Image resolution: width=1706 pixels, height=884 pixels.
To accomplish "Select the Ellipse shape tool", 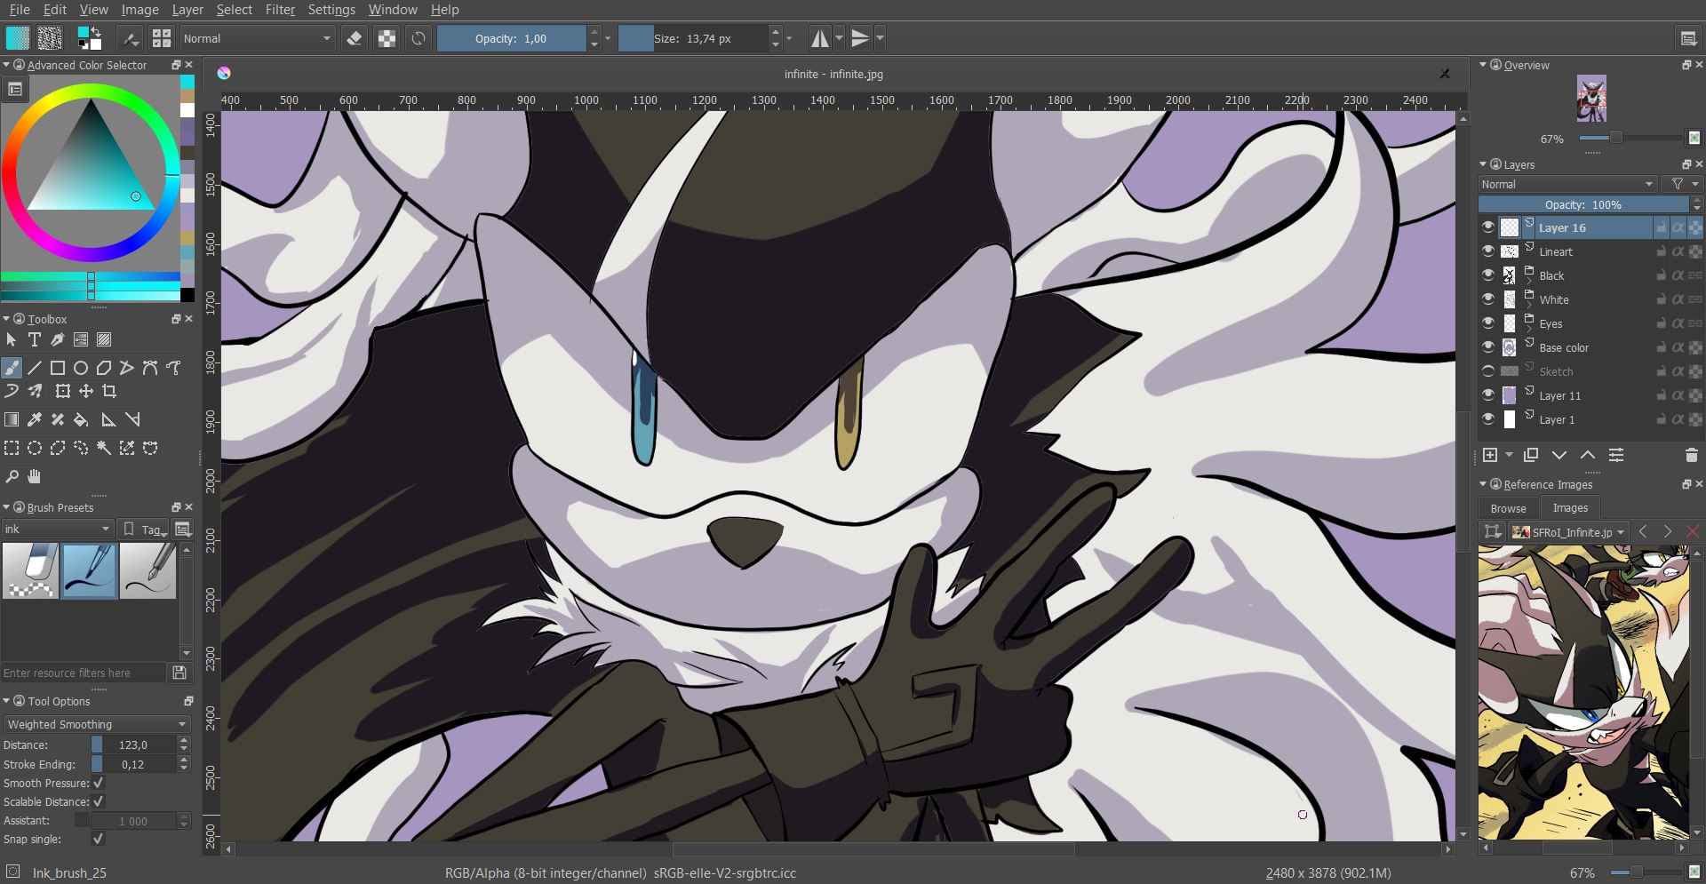I will point(81,368).
